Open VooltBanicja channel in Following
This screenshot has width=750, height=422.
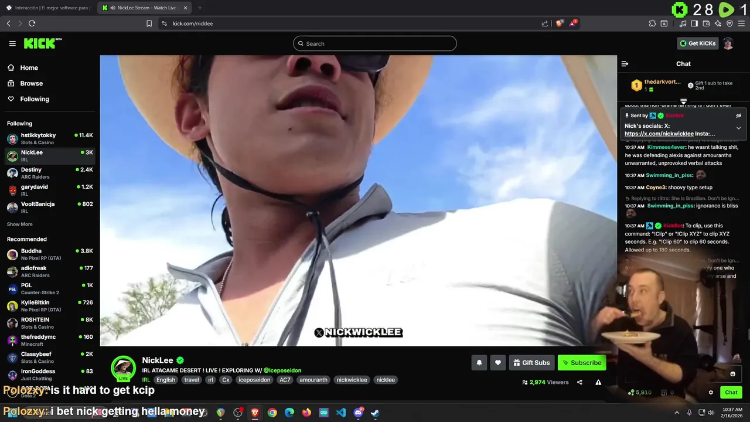[x=50, y=207]
